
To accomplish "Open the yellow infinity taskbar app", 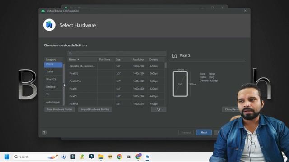I will [110, 157].
